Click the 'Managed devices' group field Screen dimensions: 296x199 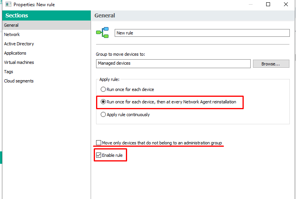point(173,63)
